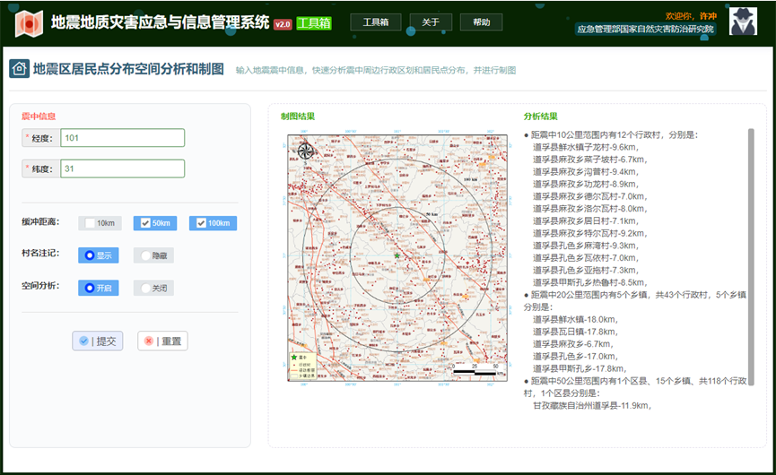Click the 道孚县鲜水镇子龙村-9.6km entry
776x475 pixels.
[x=586, y=147]
